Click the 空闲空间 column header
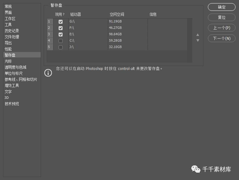 click(x=117, y=15)
